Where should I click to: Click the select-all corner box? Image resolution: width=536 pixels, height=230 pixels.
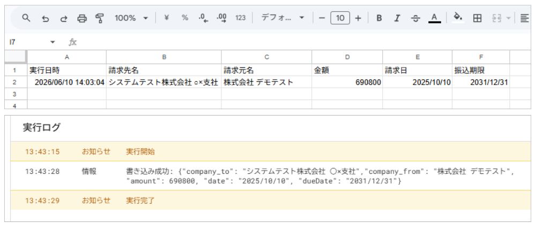click(x=16, y=57)
